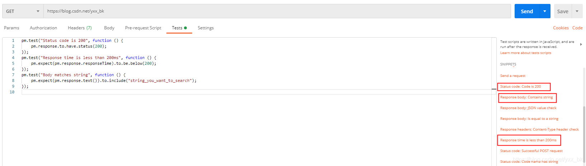Viewport: 586px width, 166px height.
Task: Click the Cookies link
Action: click(561, 28)
